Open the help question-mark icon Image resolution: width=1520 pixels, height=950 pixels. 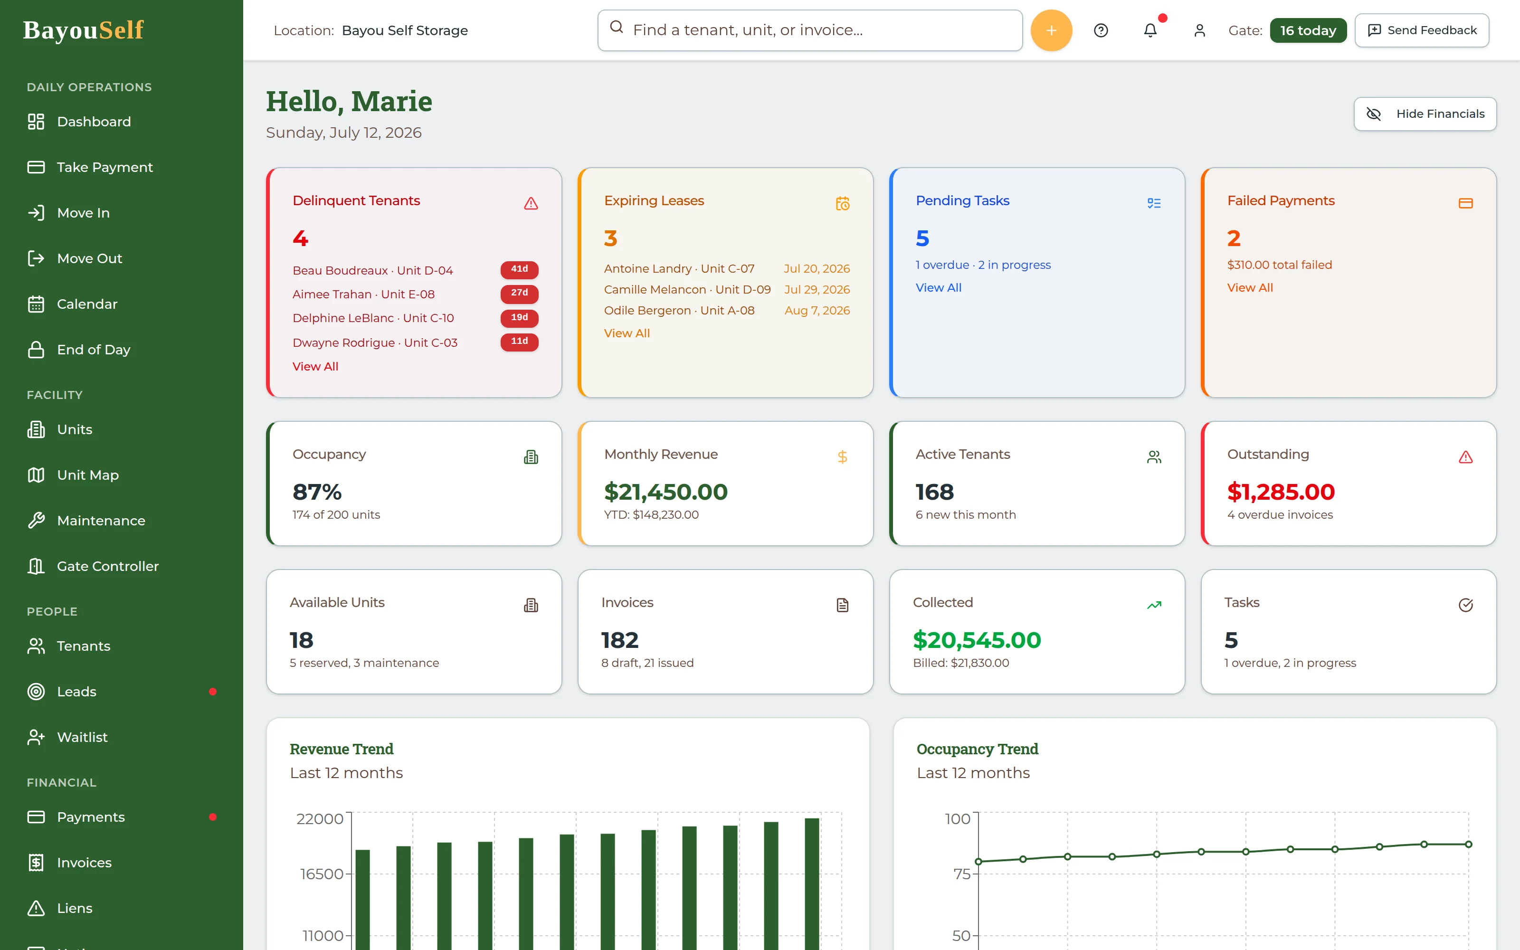click(x=1101, y=30)
